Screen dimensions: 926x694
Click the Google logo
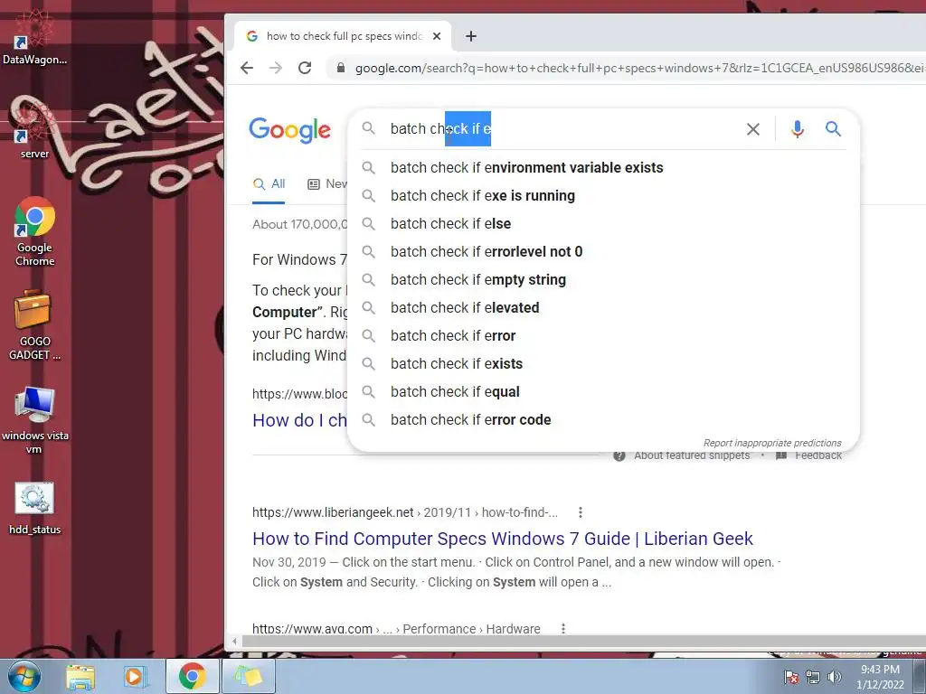coord(290,130)
